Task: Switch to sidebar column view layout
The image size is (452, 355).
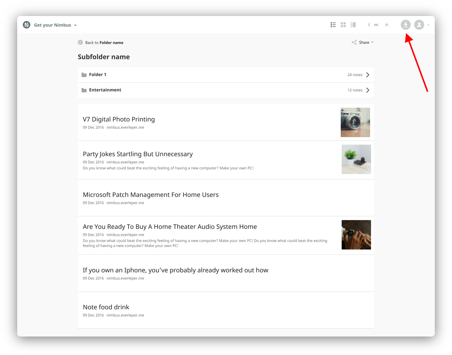Action: click(353, 25)
